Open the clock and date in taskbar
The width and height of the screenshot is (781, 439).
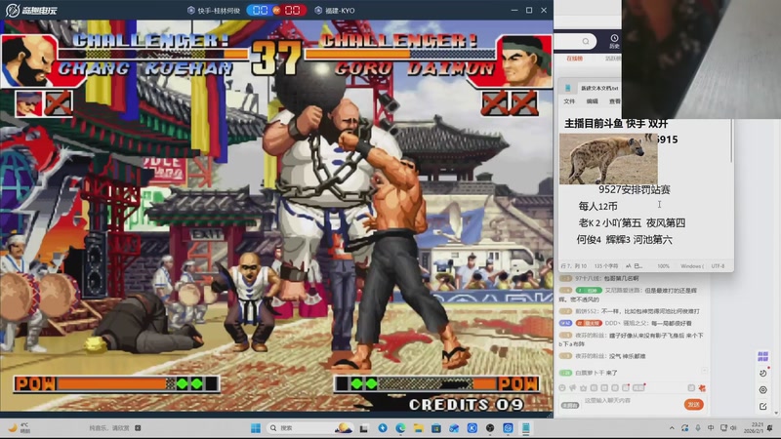pyautogui.click(x=754, y=427)
